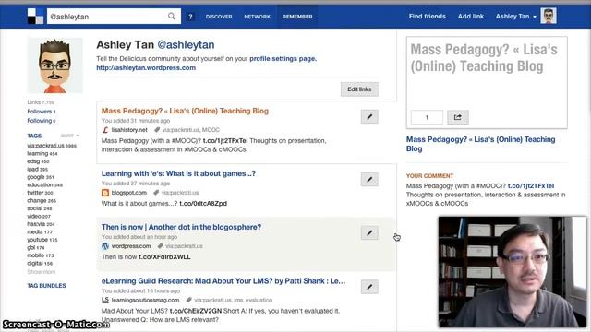Viewport: 591px width, 332px height.
Task: Click the @ashleytan username link
Action: [x=186, y=45]
